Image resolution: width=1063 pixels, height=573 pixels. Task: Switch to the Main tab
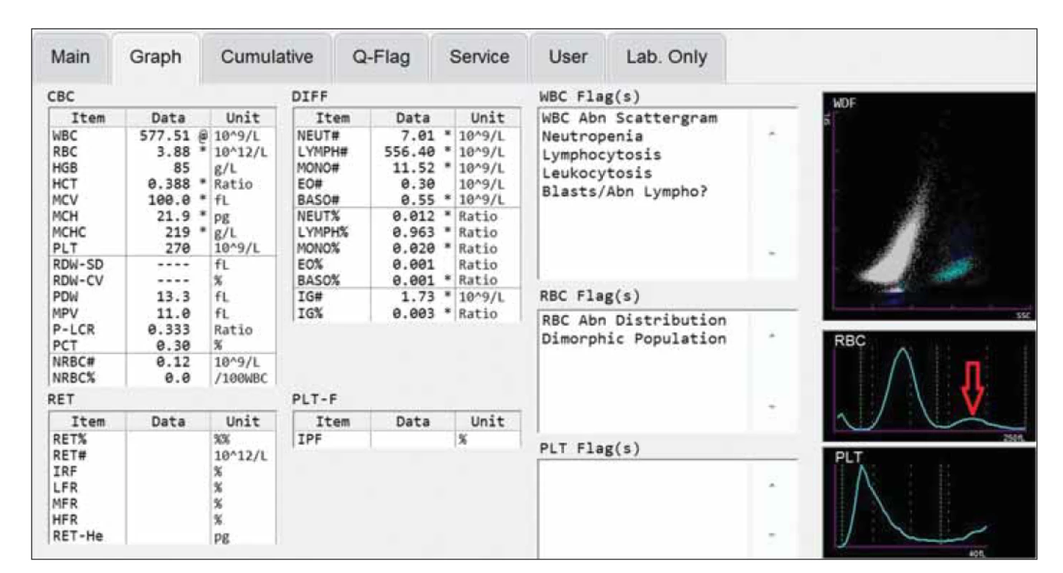[70, 58]
